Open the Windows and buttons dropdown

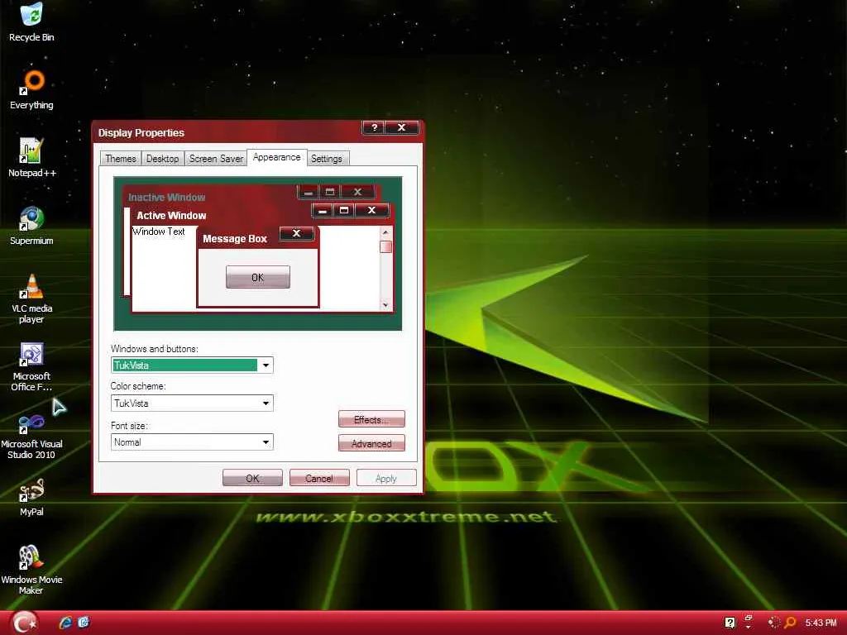tap(266, 365)
